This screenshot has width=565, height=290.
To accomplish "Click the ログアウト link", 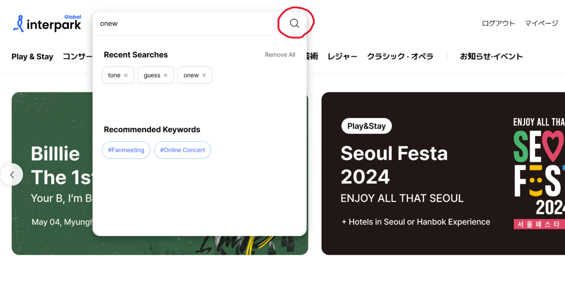I will (498, 23).
